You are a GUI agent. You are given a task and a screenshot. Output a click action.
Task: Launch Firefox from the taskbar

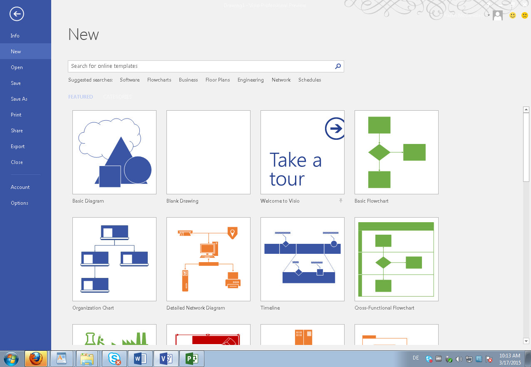pos(36,358)
